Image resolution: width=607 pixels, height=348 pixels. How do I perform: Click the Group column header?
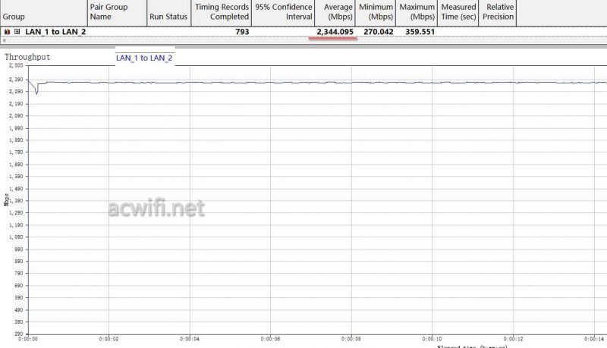point(14,17)
